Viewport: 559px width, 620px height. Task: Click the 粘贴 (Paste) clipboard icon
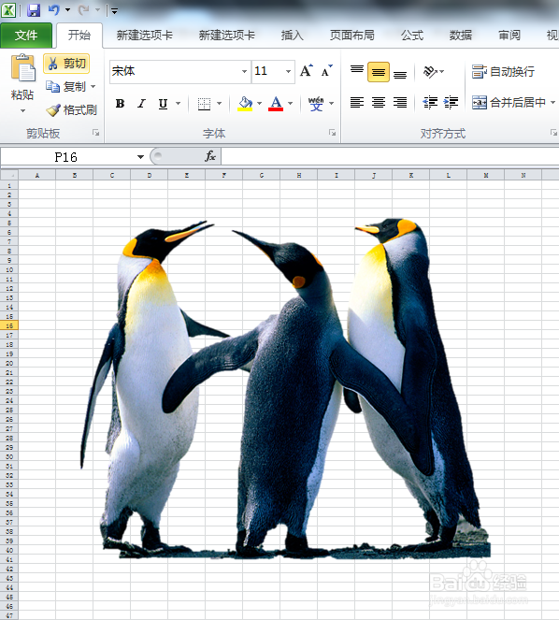(x=23, y=68)
